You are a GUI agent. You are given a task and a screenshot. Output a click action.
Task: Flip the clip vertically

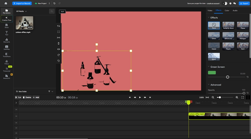coord(59,43)
